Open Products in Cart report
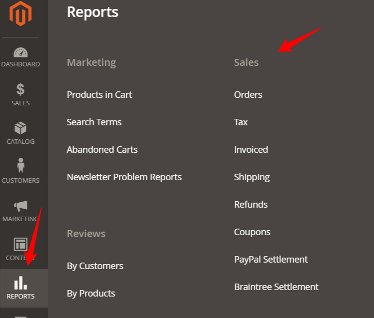Viewport: 374px width, 318px height. pyautogui.click(x=99, y=95)
